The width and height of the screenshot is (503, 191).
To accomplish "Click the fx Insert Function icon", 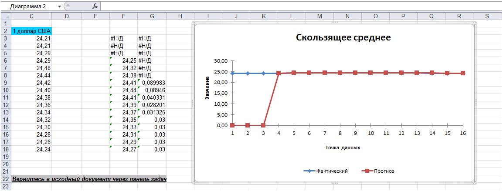I will pos(95,6).
